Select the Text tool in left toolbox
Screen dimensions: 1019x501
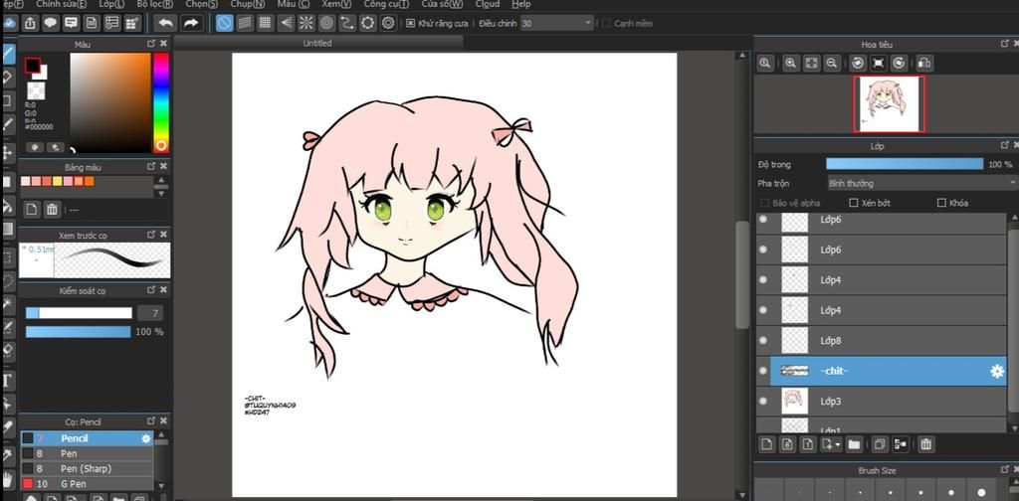pos(8,380)
